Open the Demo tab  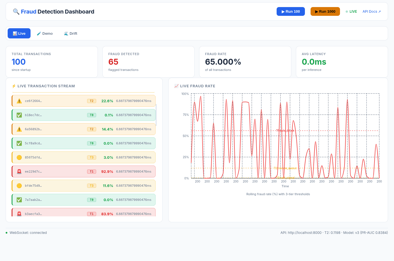pyautogui.click(x=45, y=33)
